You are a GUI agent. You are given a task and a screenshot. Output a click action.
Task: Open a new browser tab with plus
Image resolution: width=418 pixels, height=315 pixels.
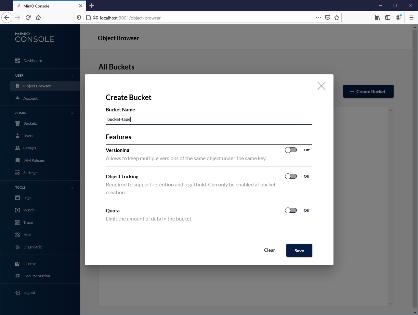coord(92,6)
